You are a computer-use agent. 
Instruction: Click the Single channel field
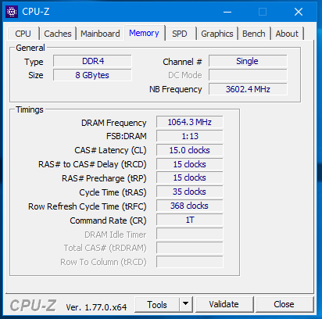click(x=248, y=61)
